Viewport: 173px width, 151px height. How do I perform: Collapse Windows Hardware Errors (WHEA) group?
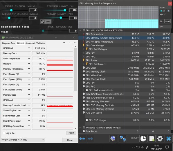pos(80,128)
